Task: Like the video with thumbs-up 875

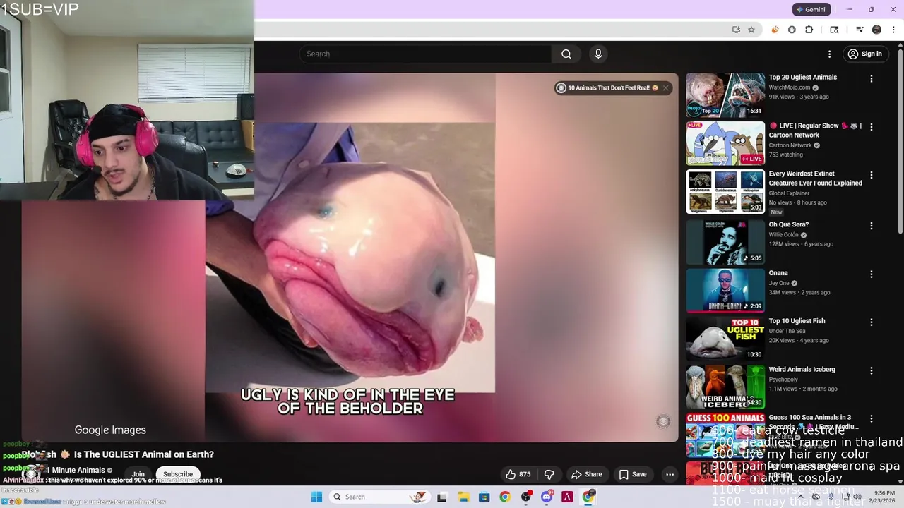Action: 518,474
